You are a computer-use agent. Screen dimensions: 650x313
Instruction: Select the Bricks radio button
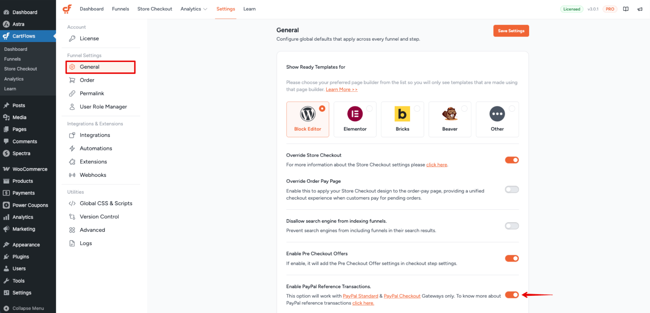click(x=417, y=108)
